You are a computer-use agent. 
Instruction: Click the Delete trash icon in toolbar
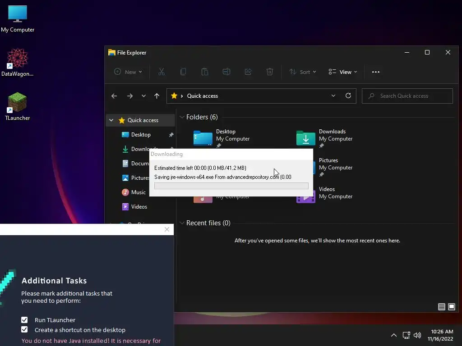pyautogui.click(x=270, y=72)
